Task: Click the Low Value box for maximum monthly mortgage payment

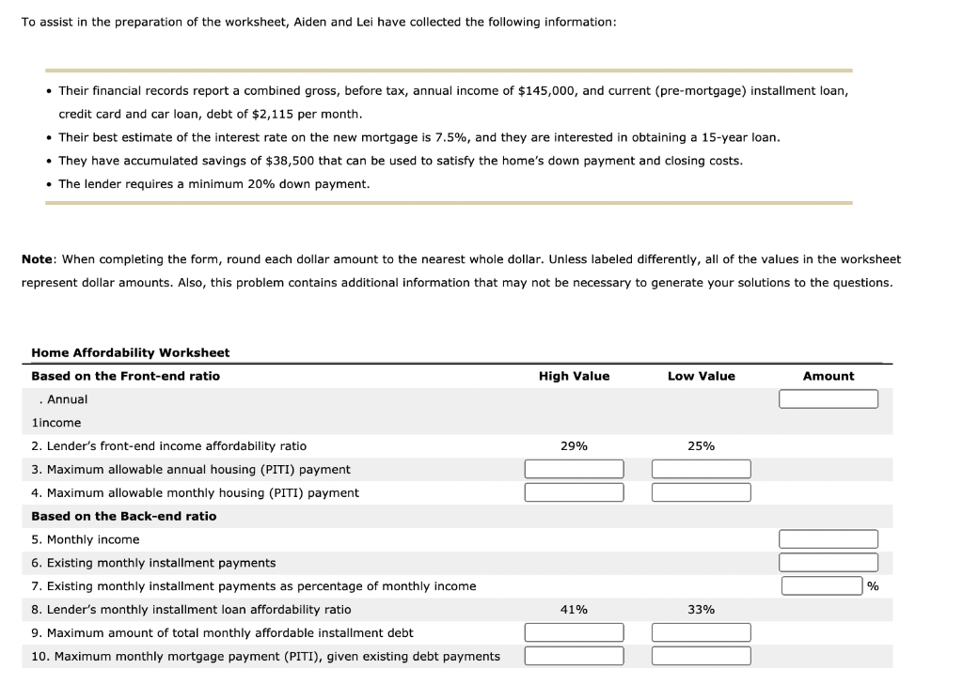Action: (x=701, y=655)
